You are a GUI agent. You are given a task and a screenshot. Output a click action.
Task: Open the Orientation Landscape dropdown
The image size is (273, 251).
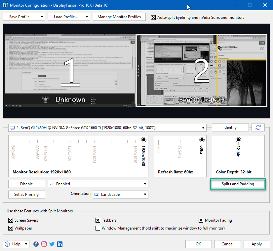pyautogui.click(x=121, y=195)
